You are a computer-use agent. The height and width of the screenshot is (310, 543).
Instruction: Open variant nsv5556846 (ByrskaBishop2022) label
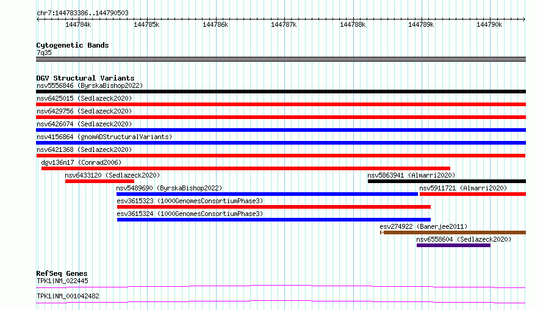(x=90, y=85)
